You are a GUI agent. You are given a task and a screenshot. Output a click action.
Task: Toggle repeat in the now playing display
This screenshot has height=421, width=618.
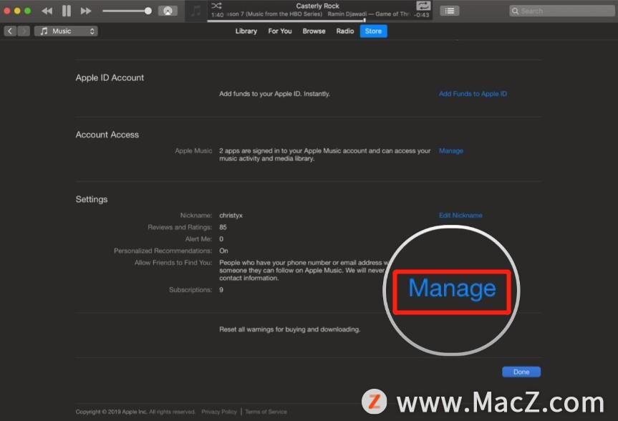point(423,6)
